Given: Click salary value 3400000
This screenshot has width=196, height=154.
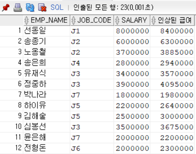Looking at the screenshot, I should coord(132,74).
